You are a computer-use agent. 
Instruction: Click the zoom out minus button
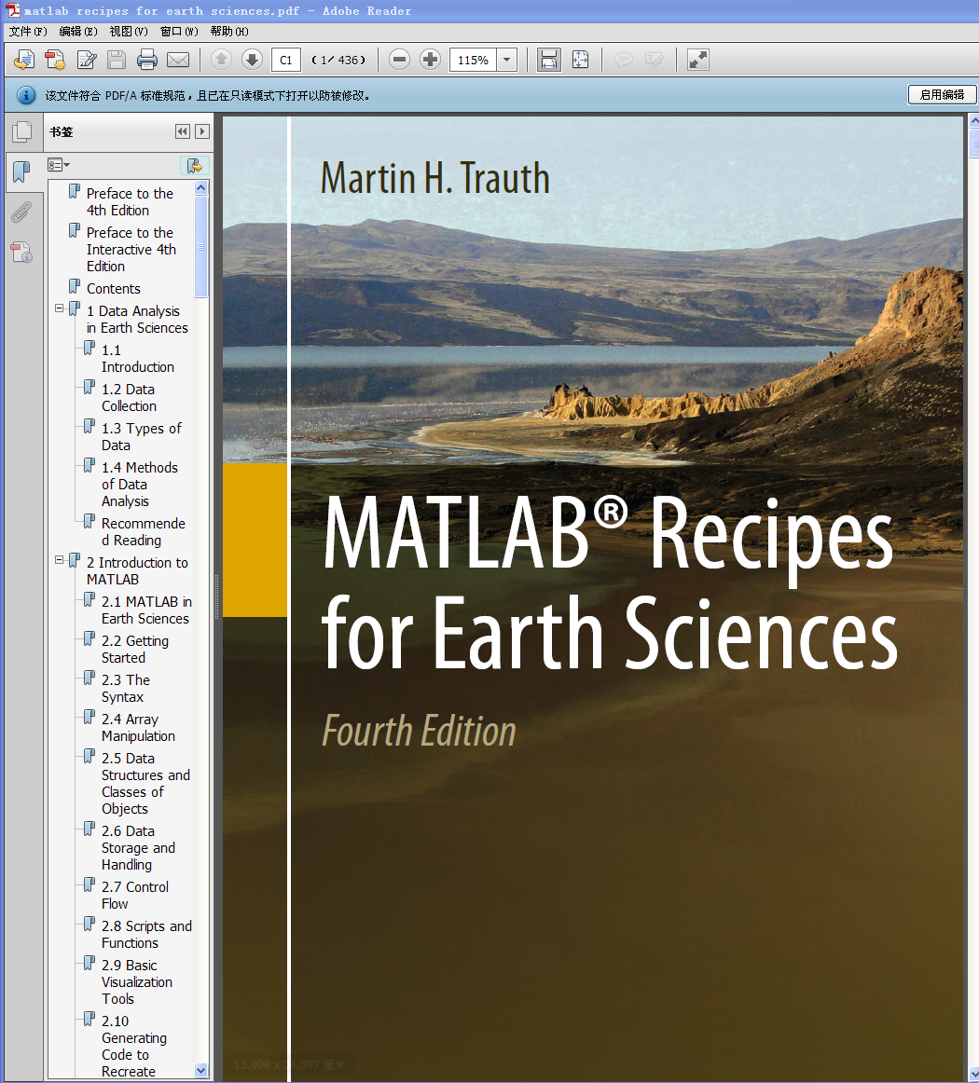[x=399, y=61]
